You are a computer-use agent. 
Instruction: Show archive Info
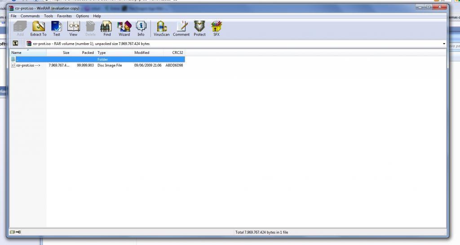coord(141,28)
